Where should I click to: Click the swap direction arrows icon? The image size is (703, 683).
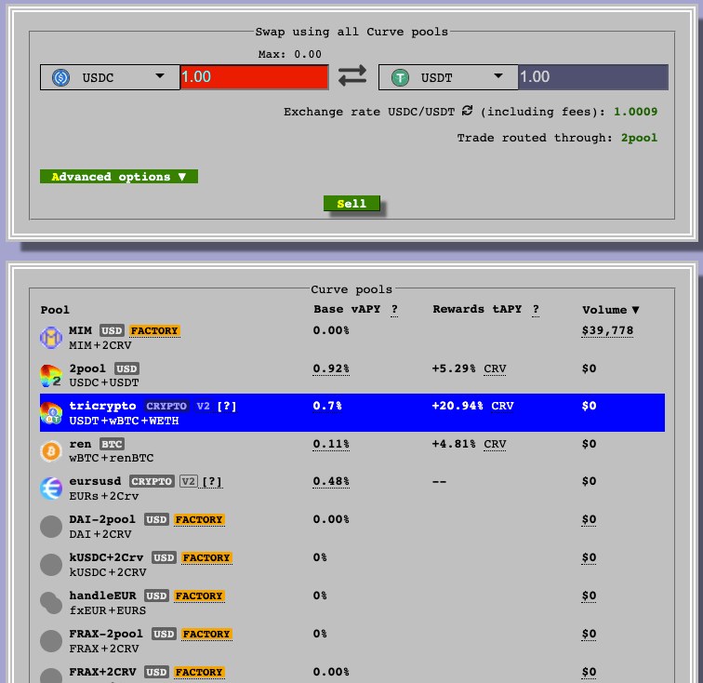pyautogui.click(x=351, y=76)
